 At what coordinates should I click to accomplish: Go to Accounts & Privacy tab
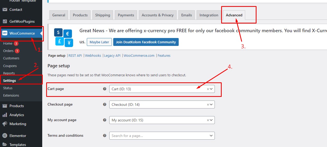click(x=158, y=15)
